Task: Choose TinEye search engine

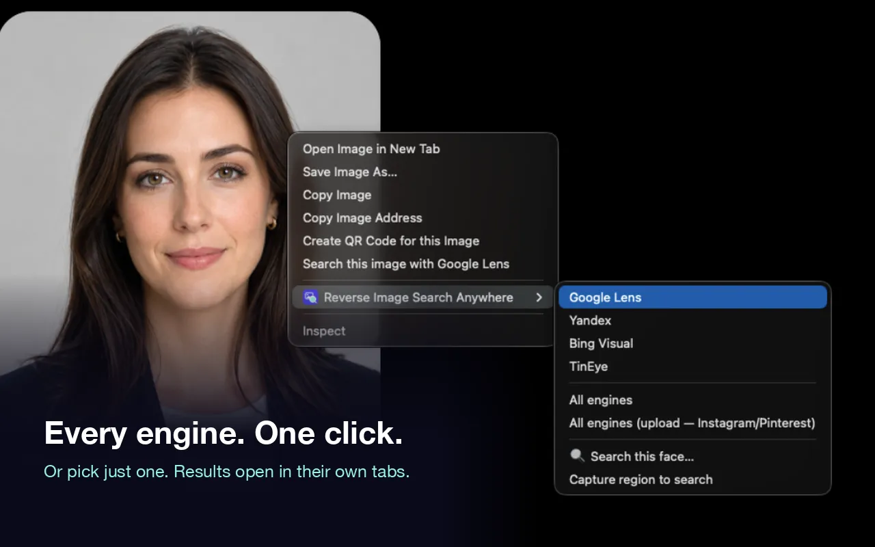Action: coord(589,366)
